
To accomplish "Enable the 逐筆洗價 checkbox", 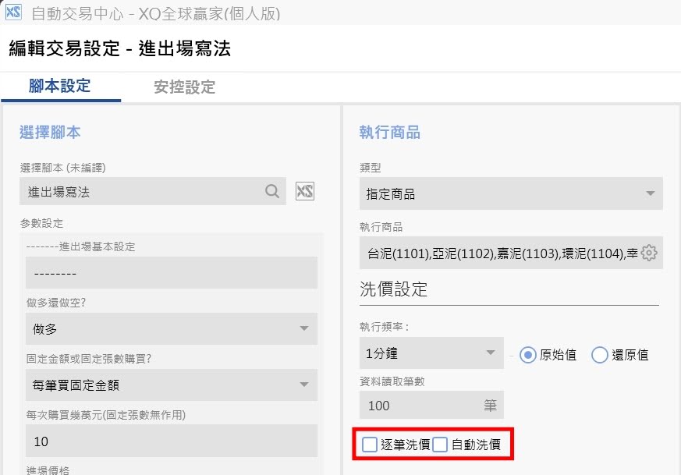I will point(370,445).
